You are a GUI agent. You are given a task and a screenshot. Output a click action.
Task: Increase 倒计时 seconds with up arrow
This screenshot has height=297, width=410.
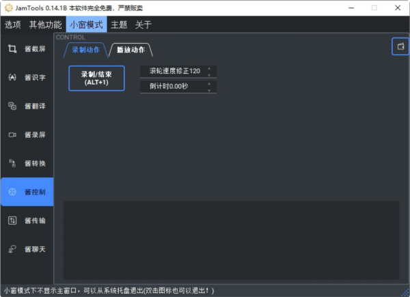point(209,83)
